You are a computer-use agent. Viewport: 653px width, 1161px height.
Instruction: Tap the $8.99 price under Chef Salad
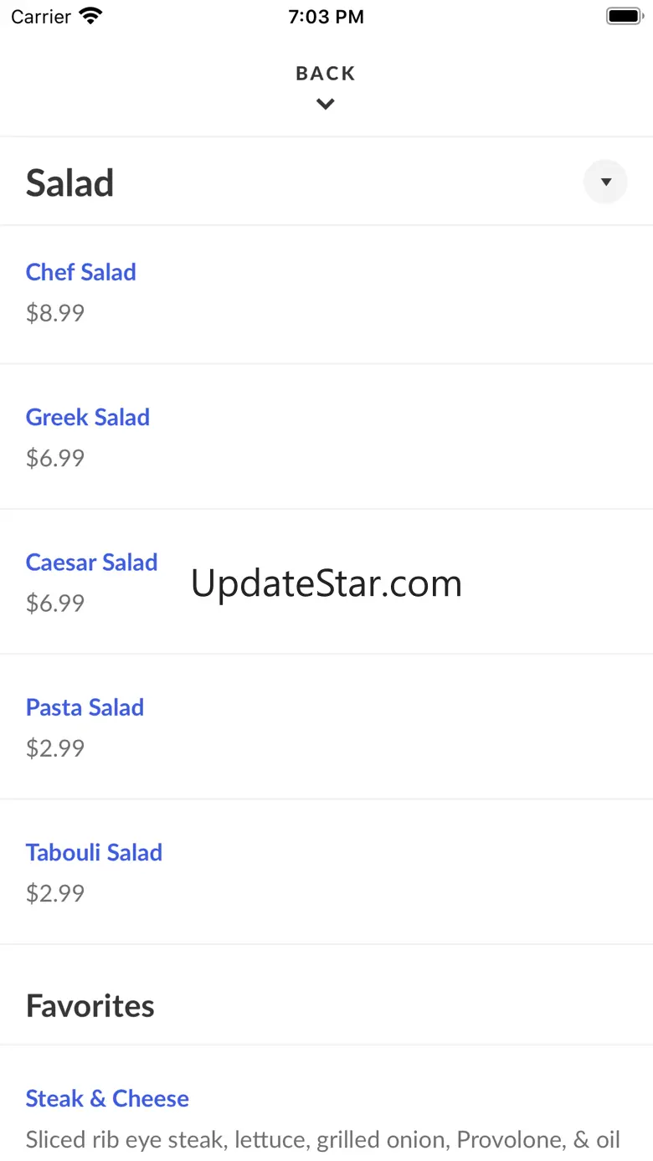click(x=55, y=313)
